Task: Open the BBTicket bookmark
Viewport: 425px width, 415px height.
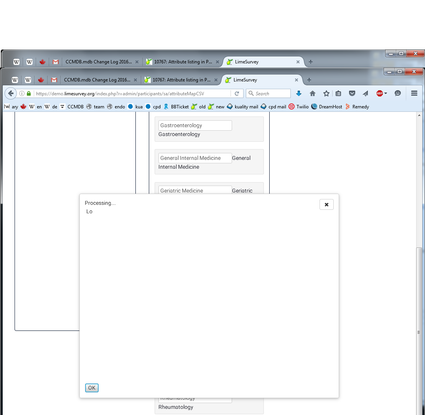Action: point(176,107)
